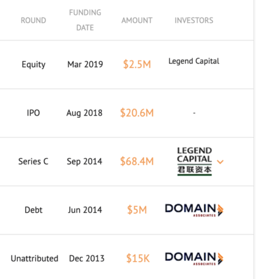Expand Series C investors with orange chevron

click(x=220, y=162)
